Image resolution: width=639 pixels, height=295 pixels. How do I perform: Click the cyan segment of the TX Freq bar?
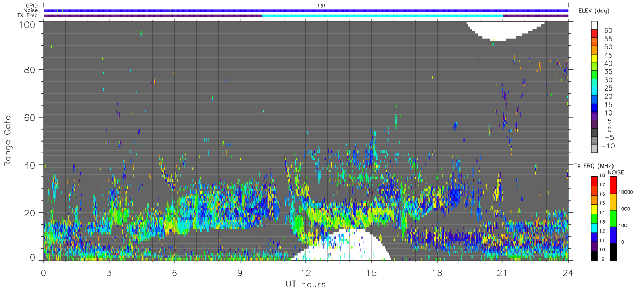(382, 16)
